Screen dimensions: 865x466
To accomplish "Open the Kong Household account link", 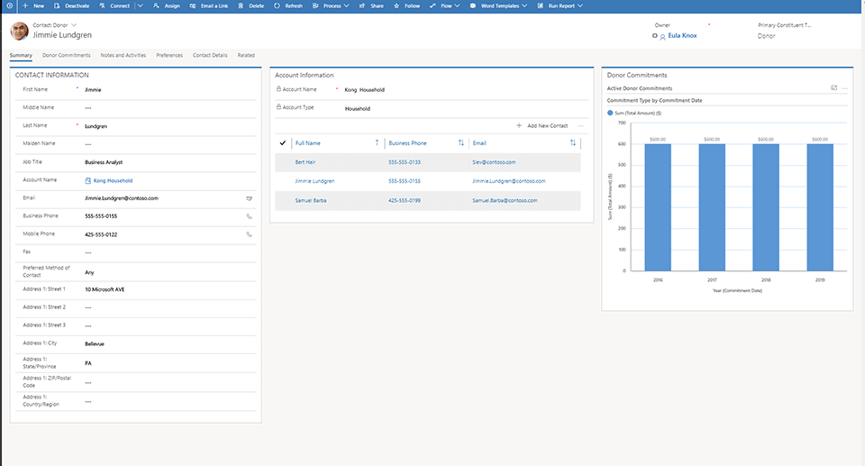I will coord(113,180).
